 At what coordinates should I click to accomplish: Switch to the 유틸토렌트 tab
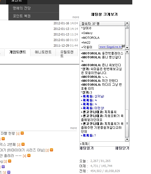coord(67,53)
